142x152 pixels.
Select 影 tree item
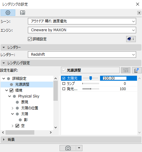(26, 120)
